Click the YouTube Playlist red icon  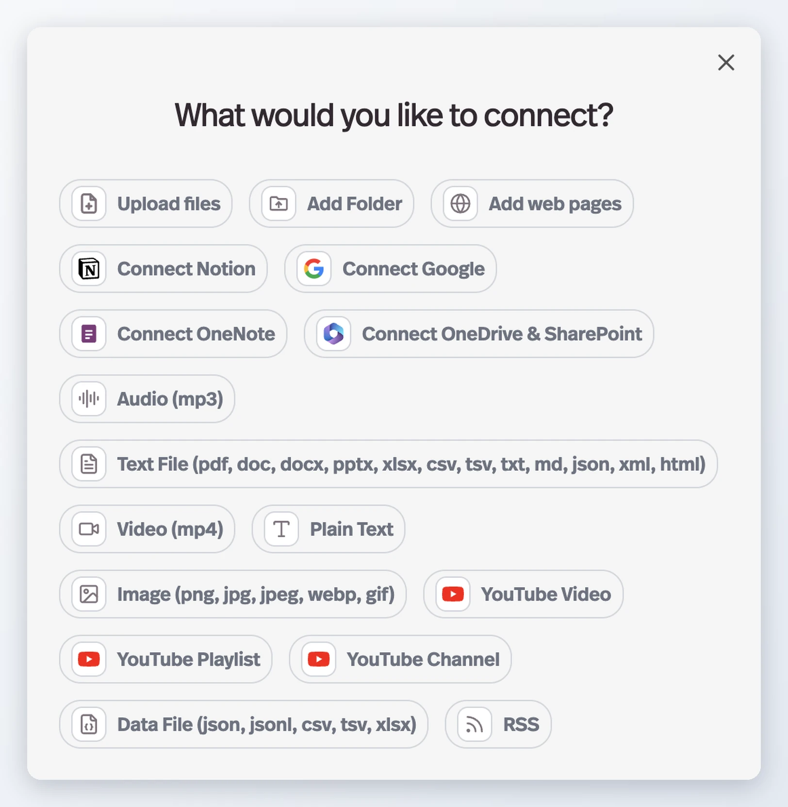coord(89,659)
